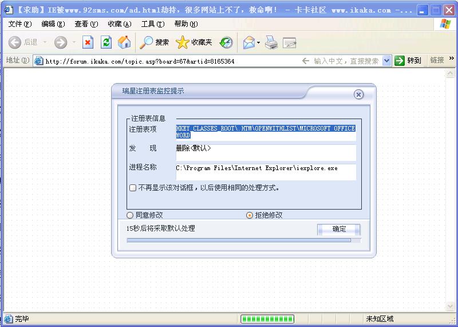Click the 删除<默认> value text
This screenshot has width=458, height=327.
(x=194, y=148)
